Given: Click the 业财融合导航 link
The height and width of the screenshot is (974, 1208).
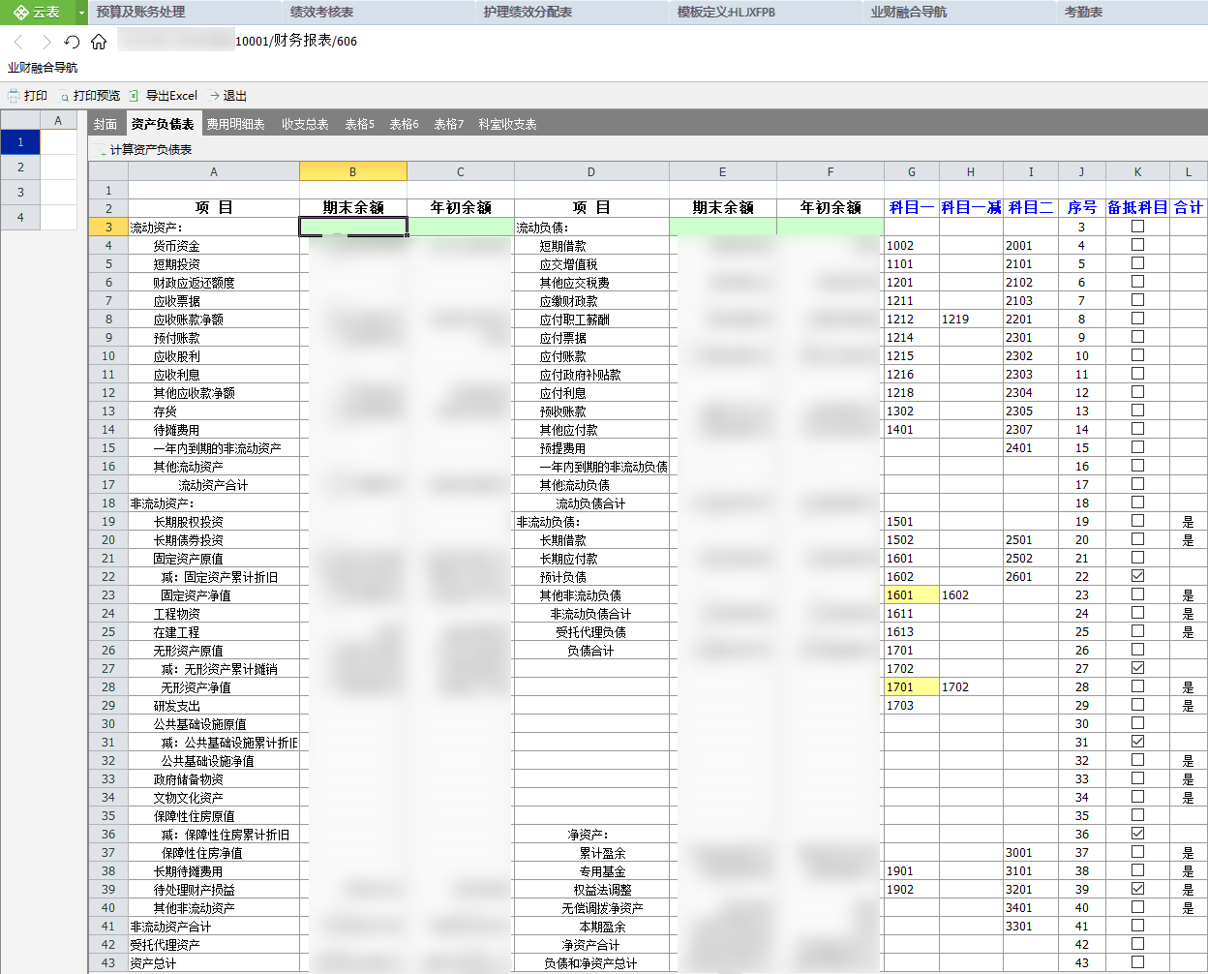Looking at the screenshot, I should click(43, 68).
